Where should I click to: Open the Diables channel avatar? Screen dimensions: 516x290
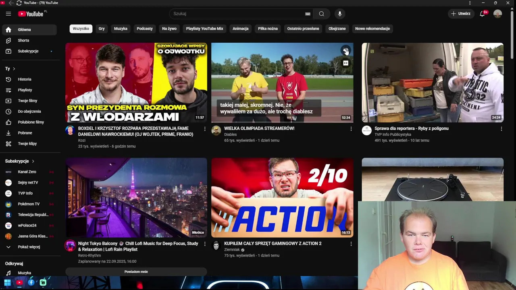coord(216,130)
